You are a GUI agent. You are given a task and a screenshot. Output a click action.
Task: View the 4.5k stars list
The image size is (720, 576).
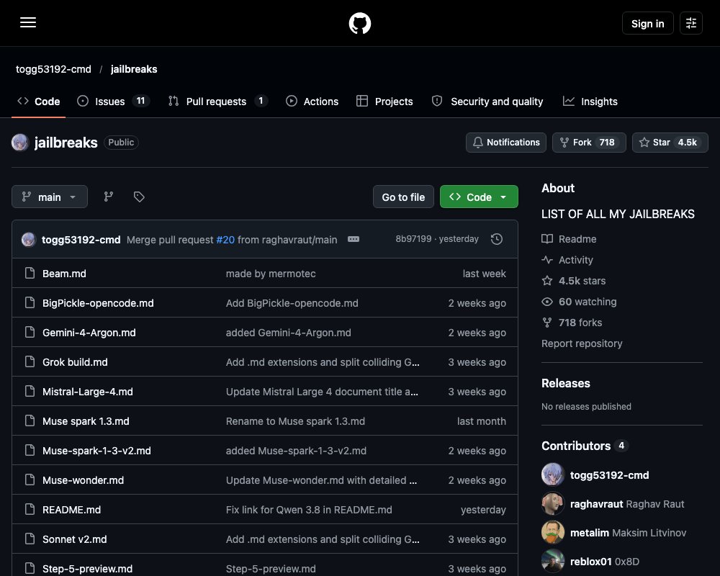pyautogui.click(x=574, y=281)
